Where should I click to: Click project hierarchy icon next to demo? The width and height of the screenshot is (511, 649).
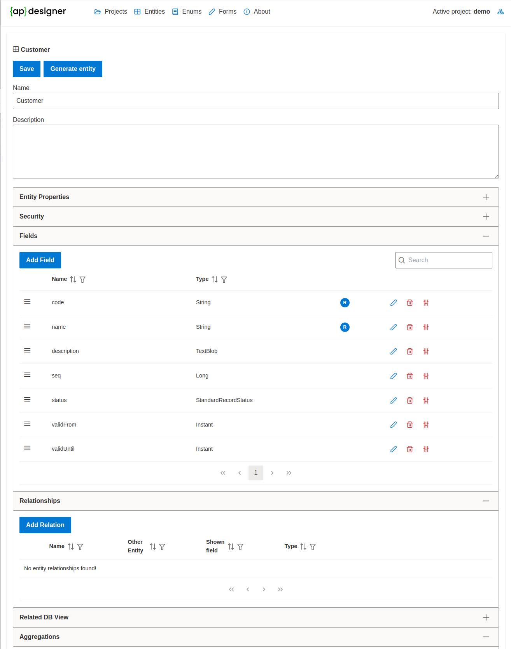tap(500, 12)
